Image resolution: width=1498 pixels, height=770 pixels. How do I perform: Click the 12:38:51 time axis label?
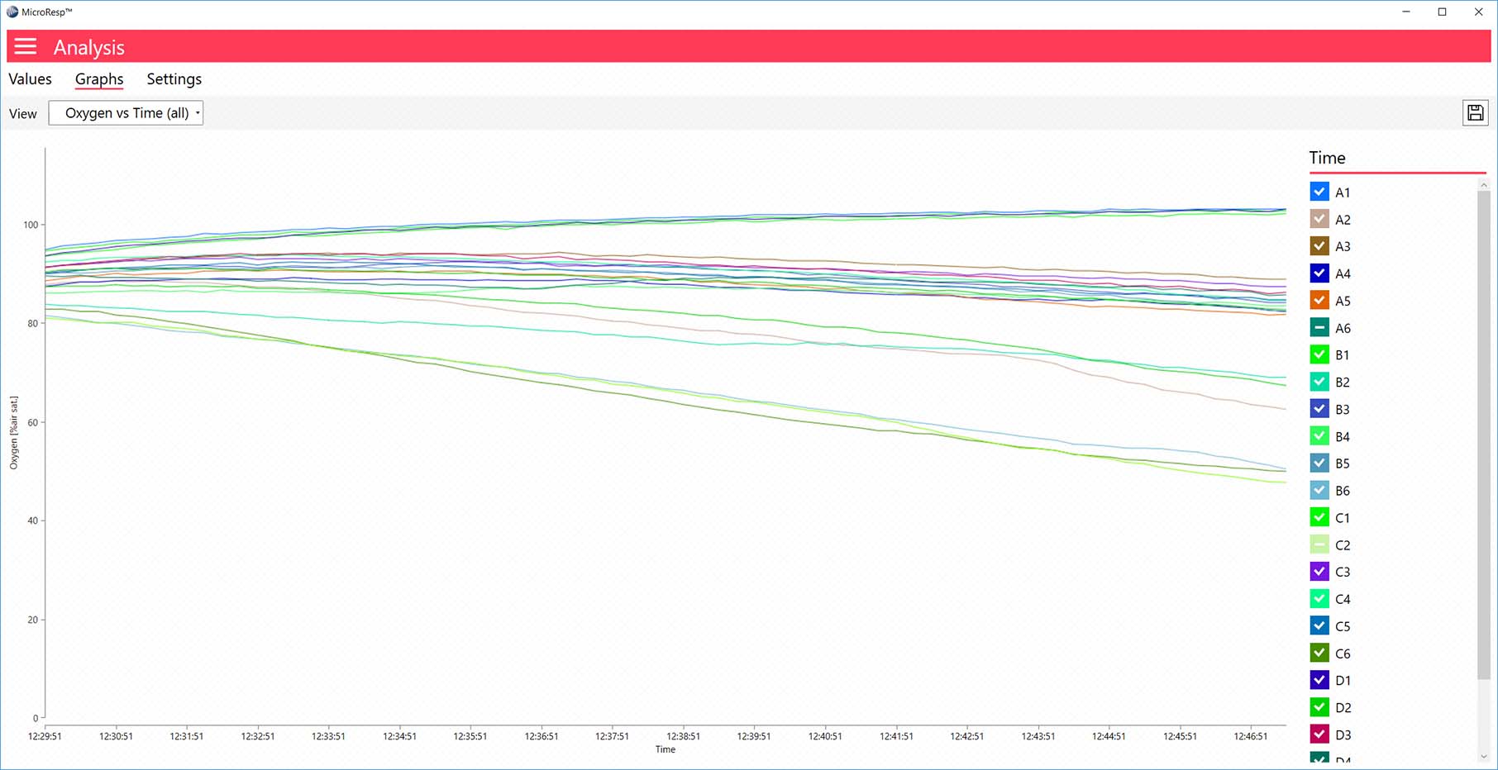pos(683,736)
